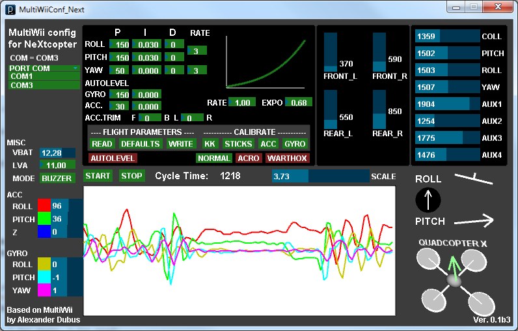
Task: Click the PITCH channel bar 1502
Action: point(447,53)
